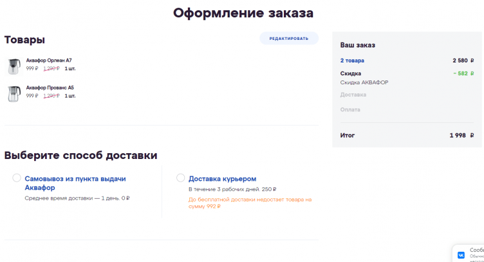This screenshot has width=484, height=262.
Task: Click the Аквафор Орлеан А7 product thumbnail
Action: (14, 66)
